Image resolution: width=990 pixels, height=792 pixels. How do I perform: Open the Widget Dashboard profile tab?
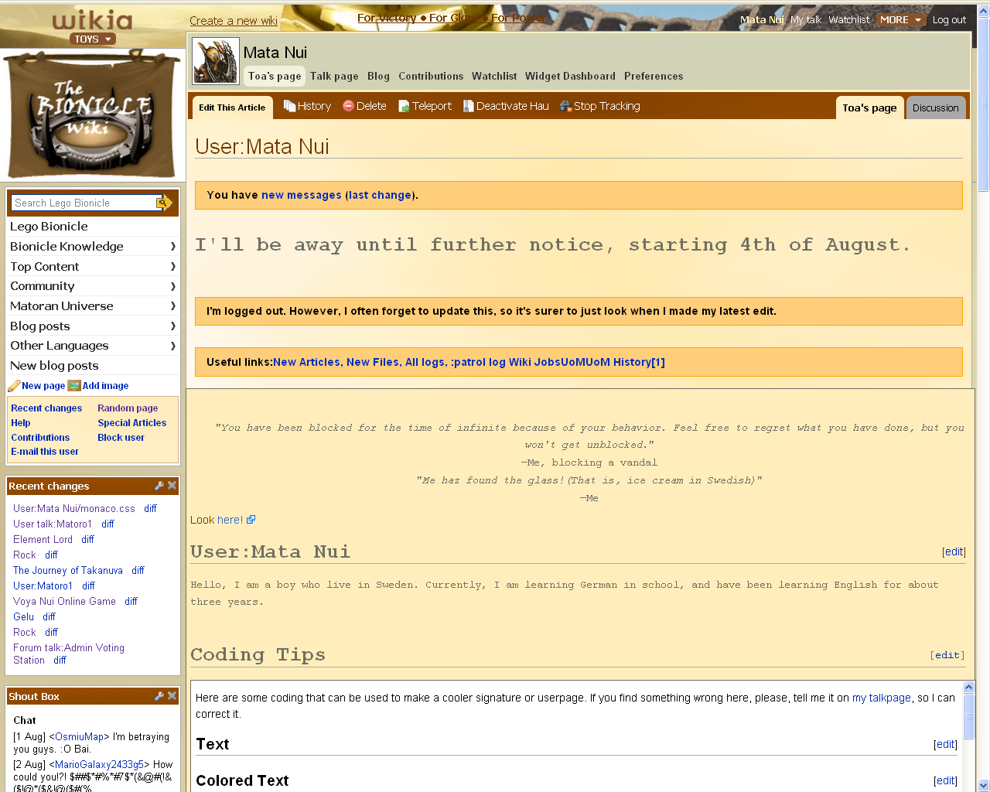pos(570,76)
